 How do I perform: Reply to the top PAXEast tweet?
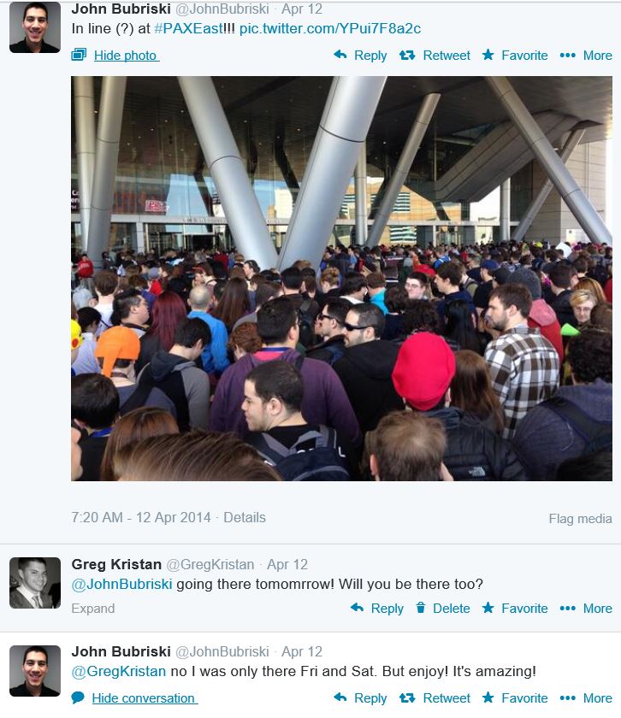[x=360, y=56]
